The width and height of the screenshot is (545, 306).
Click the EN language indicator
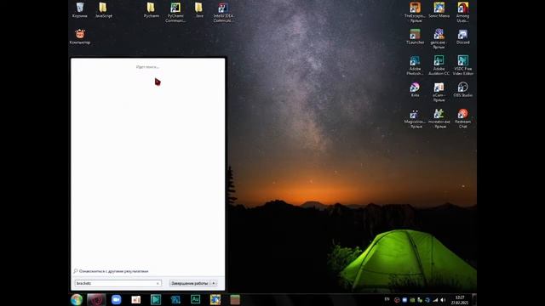click(387, 299)
